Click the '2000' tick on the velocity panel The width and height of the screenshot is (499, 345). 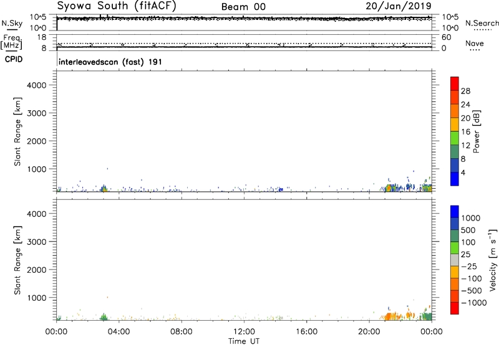(37, 270)
